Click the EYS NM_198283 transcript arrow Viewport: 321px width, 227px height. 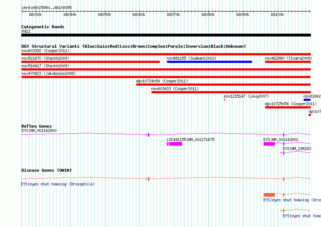click(282, 153)
